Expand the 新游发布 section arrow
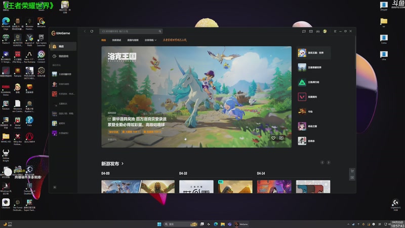 coord(123,164)
